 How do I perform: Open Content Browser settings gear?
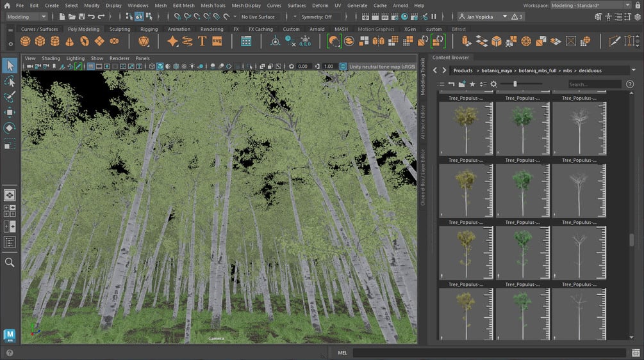click(493, 84)
